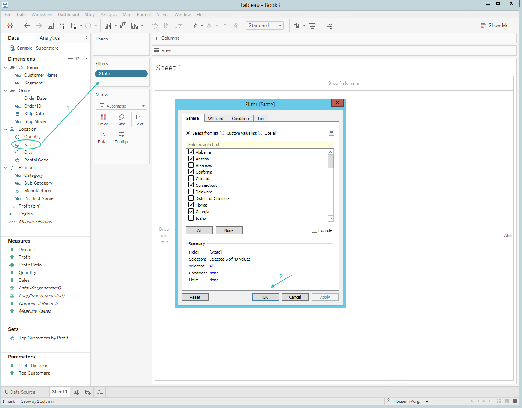Switch to the Wildcard tab
This screenshot has width=522, height=408.
pyautogui.click(x=216, y=119)
